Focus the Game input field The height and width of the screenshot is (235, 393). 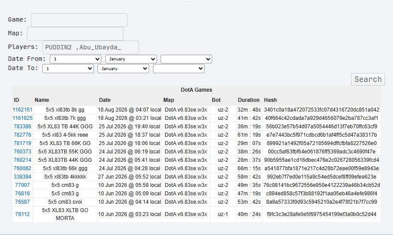tap(79, 20)
